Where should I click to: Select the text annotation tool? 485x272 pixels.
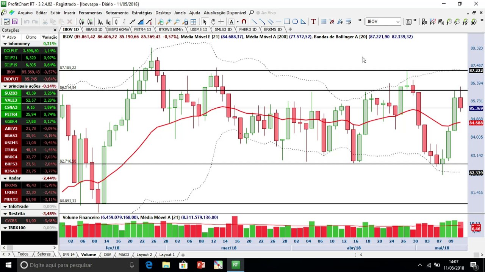click(313, 22)
